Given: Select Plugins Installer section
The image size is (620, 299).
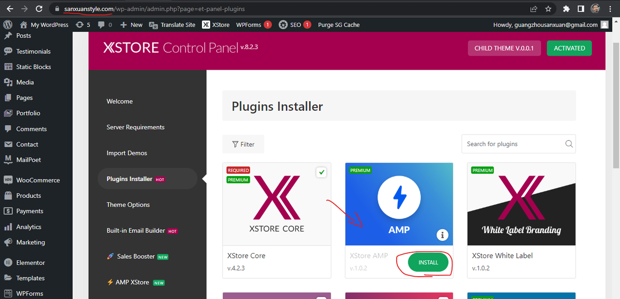Looking at the screenshot, I should click(148, 179).
